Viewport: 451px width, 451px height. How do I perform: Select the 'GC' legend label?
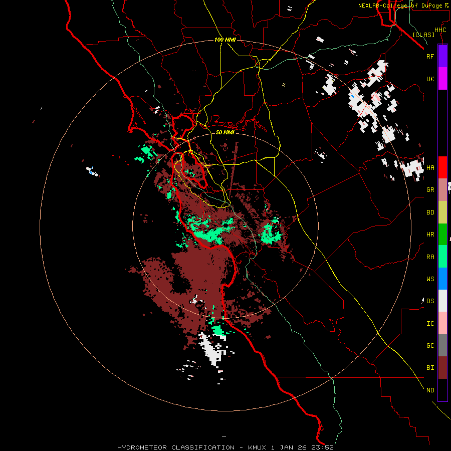pyautogui.click(x=430, y=345)
